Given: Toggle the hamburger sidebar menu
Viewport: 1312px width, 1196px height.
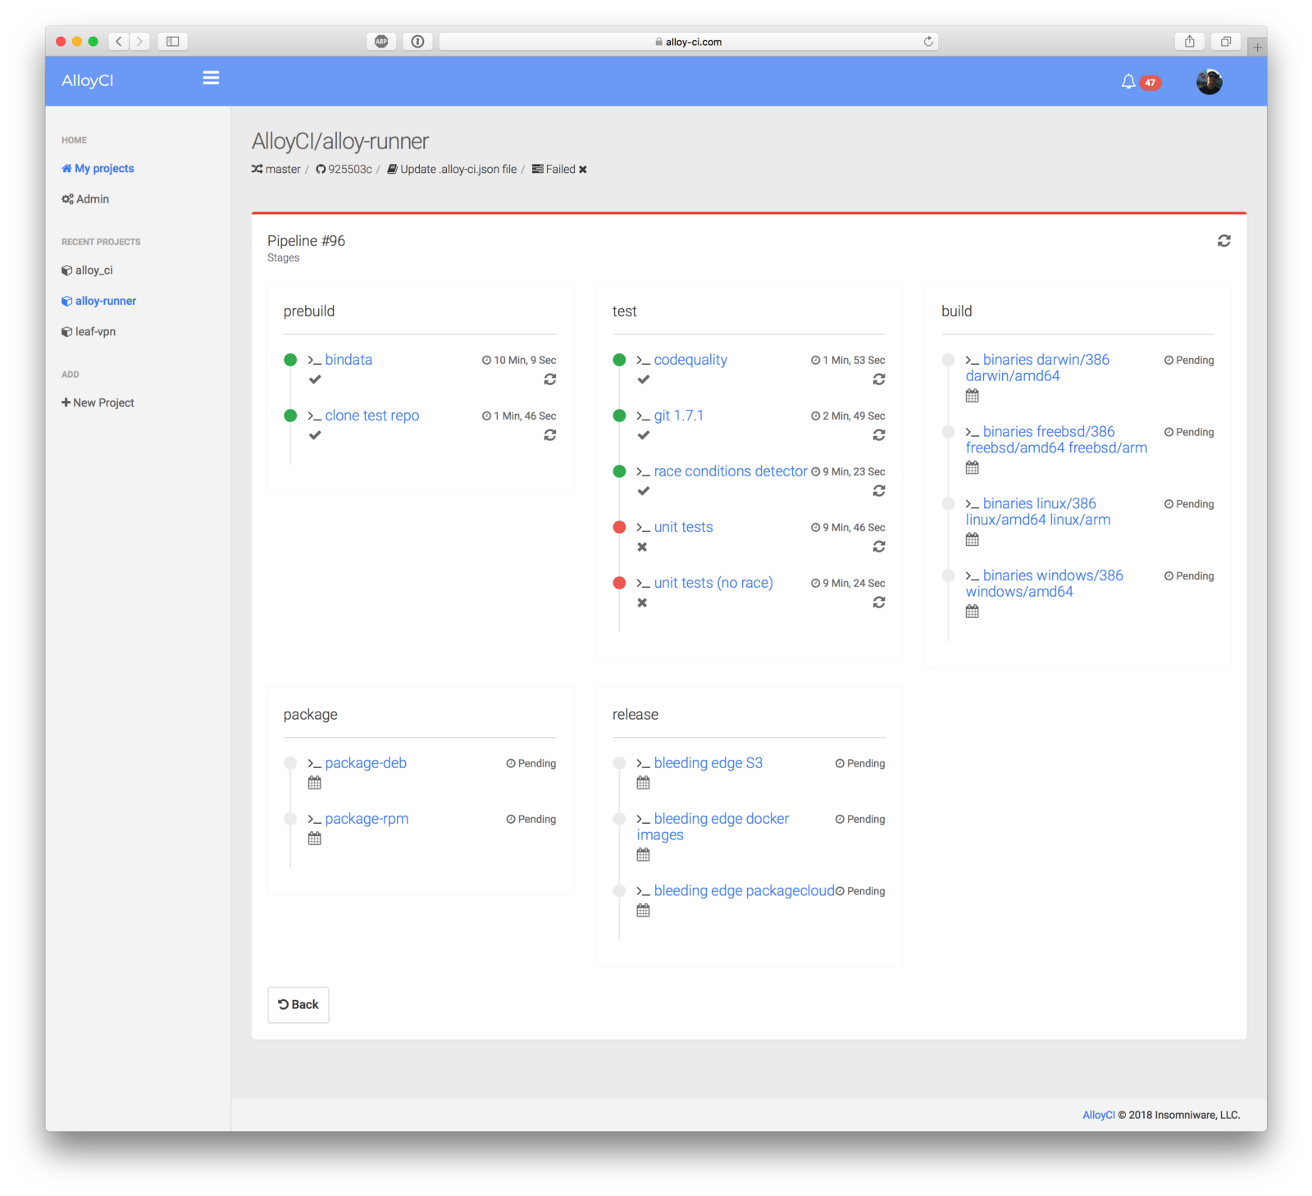Looking at the screenshot, I should pyautogui.click(x=211, y=78).
